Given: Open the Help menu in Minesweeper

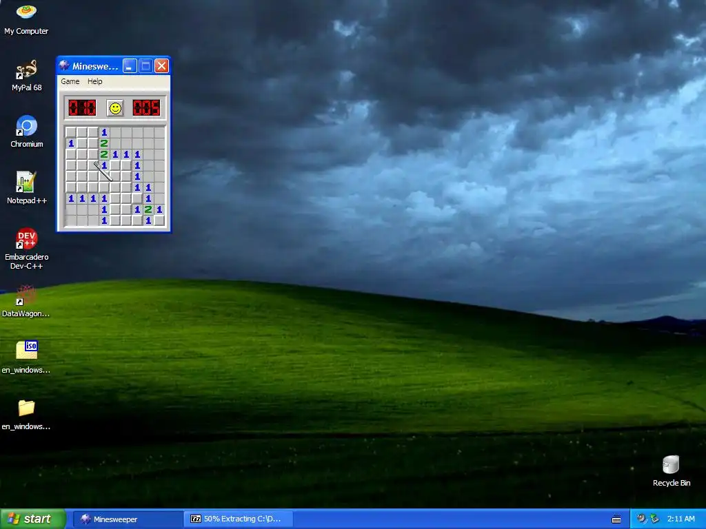Looking at the screenshot, I should tap(94, 81).
